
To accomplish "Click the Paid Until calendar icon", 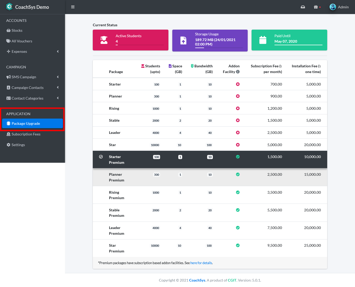I will pyautogui.click(x=263, y=40).
